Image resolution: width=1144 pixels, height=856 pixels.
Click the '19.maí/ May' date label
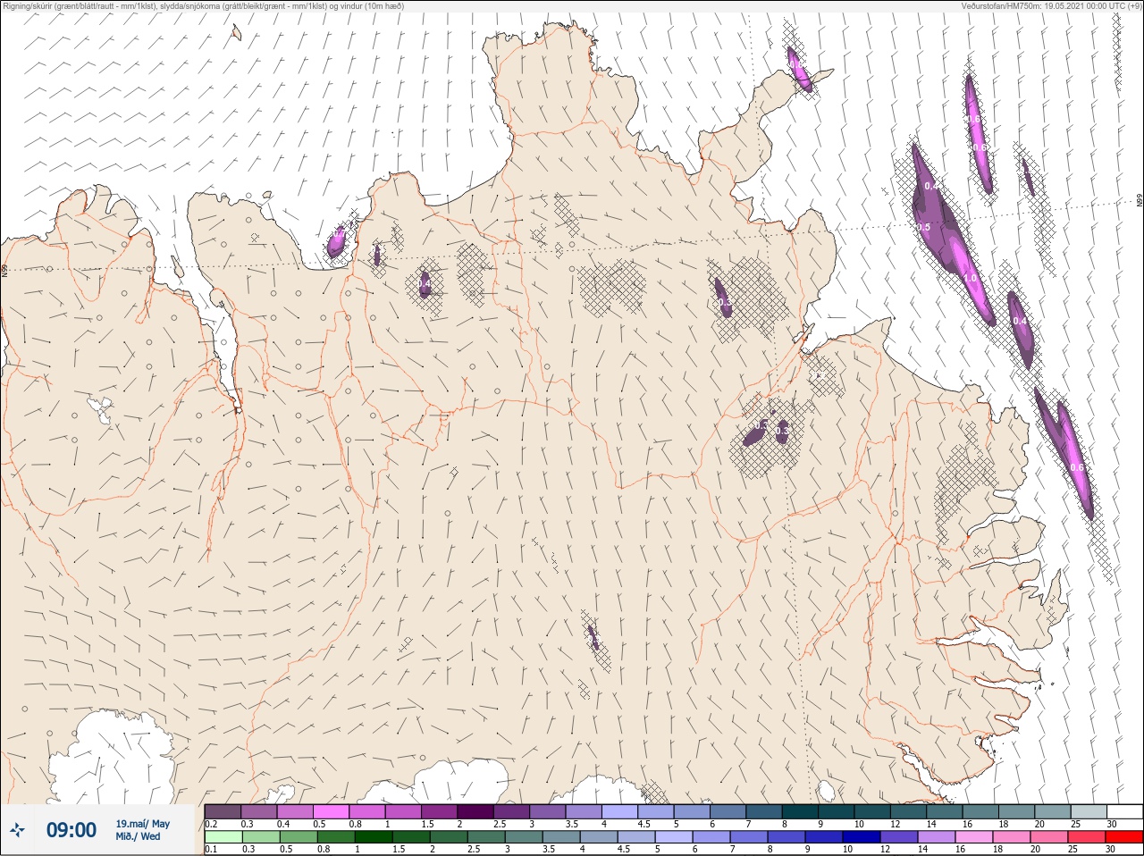[142, 824]
